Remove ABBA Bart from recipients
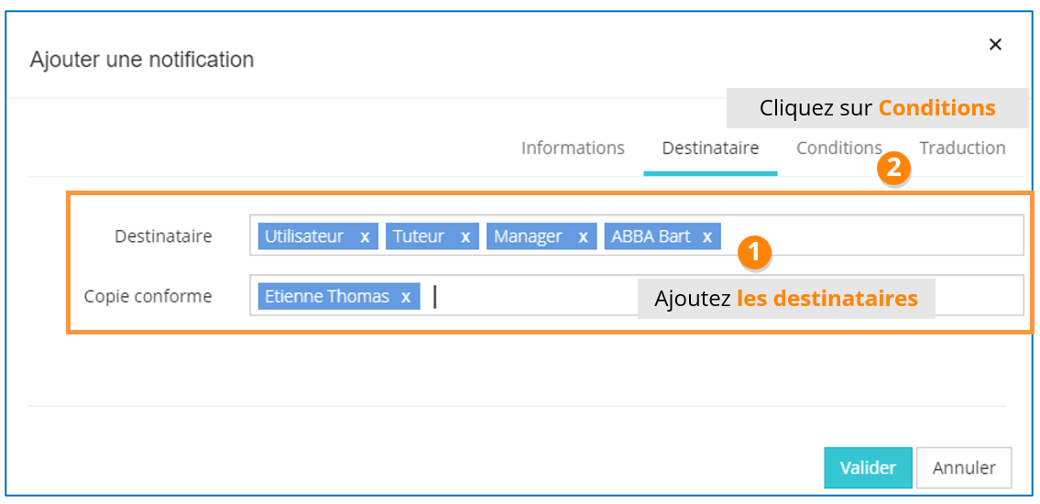Image resolution: width=1040 pixels, height=504 pixels. click(707, 237)
